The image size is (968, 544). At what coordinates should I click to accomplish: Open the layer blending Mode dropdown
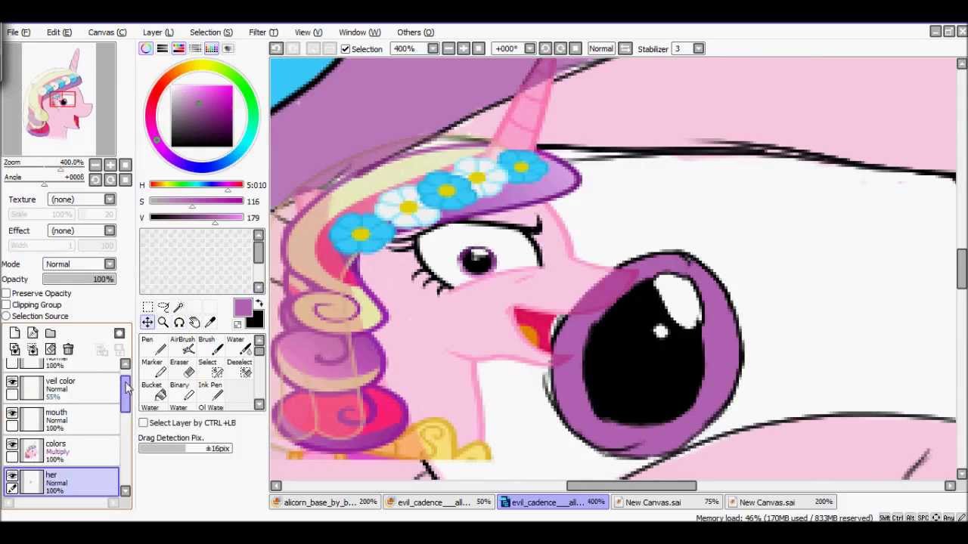point(79,264)
